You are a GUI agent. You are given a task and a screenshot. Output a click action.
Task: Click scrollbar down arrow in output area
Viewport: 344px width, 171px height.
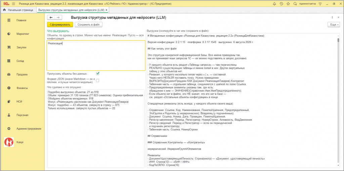(338, 166)
